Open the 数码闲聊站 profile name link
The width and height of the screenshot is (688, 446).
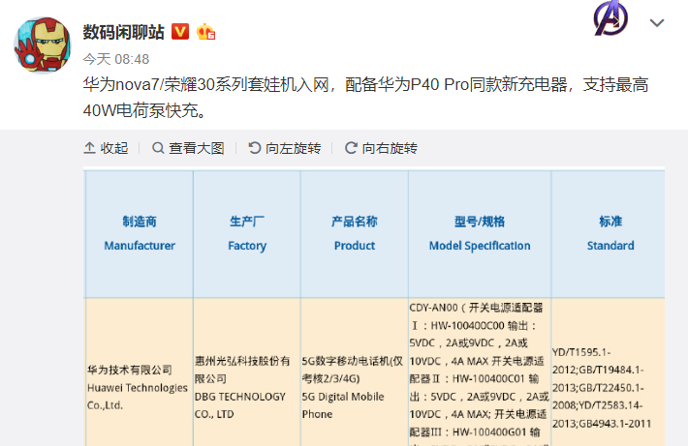click(123, 32)
